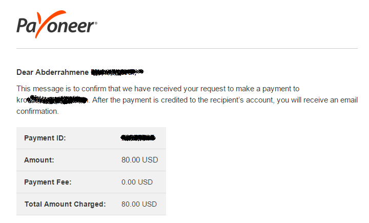Select the total charged 80.00 USD value
Screen dimensions: 369x223
point(139,204)
